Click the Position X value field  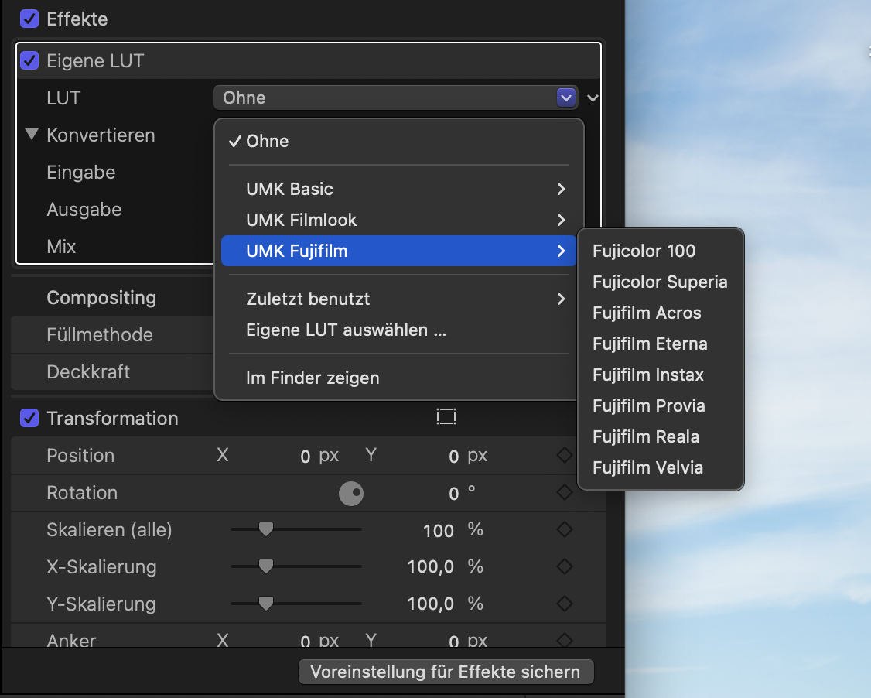(x=305, y=457)
